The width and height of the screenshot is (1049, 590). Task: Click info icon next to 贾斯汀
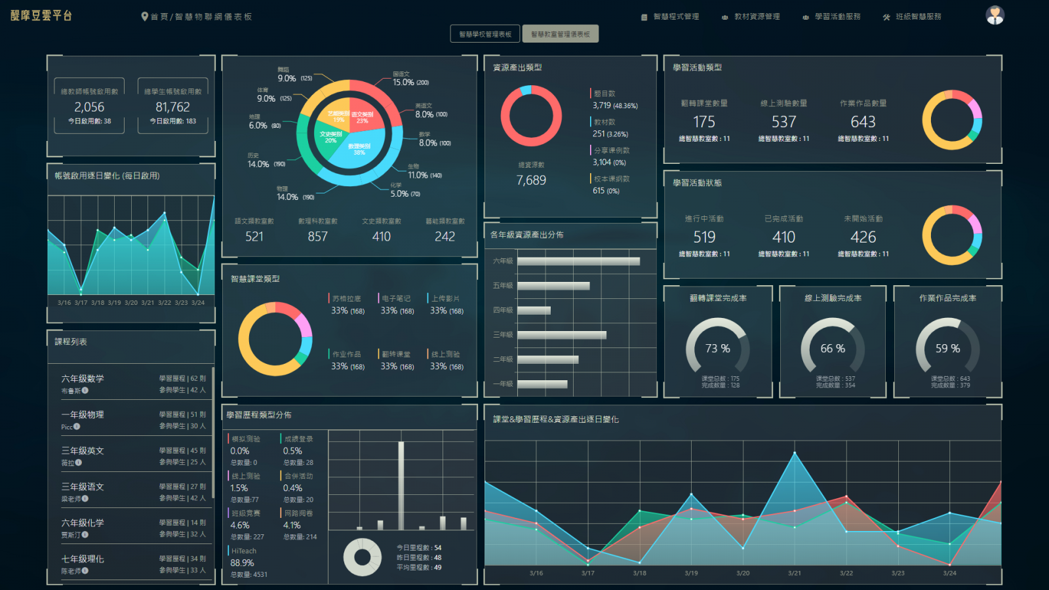[x=85, y=535]
